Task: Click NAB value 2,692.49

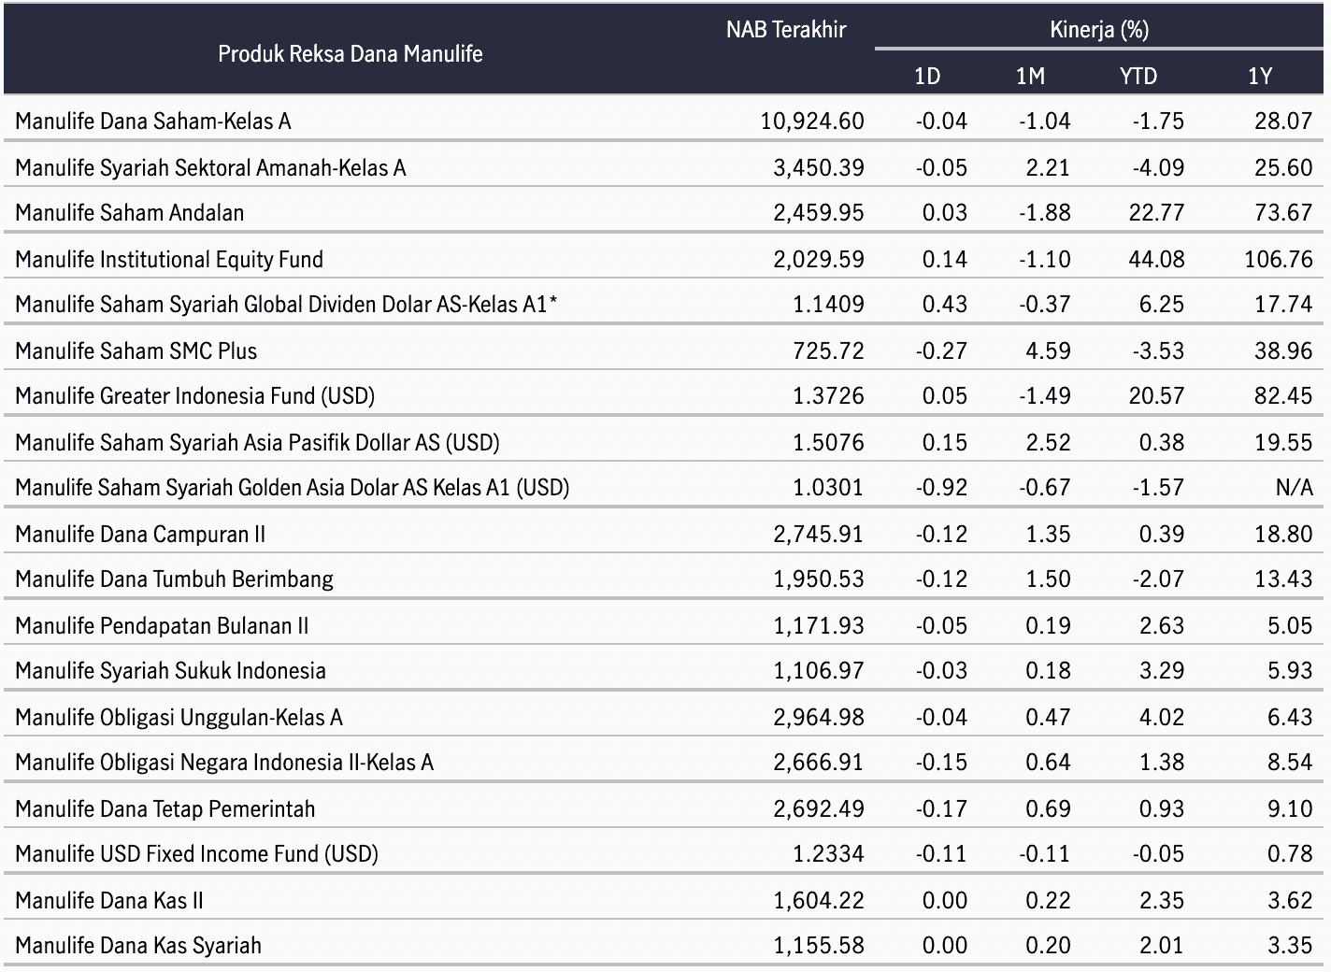Action: (x=819, y=808)
